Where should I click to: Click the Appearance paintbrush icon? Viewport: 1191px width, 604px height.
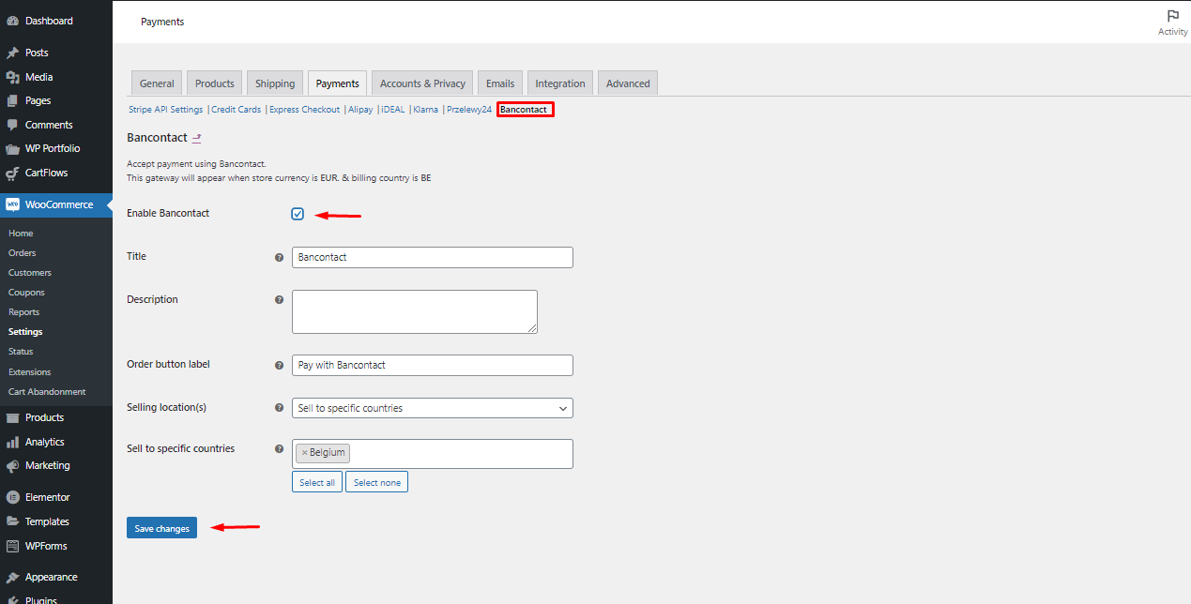click(x=13, y=577)
